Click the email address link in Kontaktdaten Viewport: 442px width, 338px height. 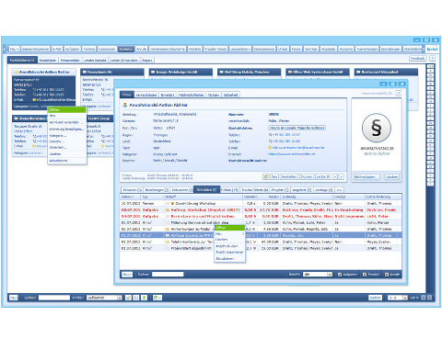click(x=298, y=148)
